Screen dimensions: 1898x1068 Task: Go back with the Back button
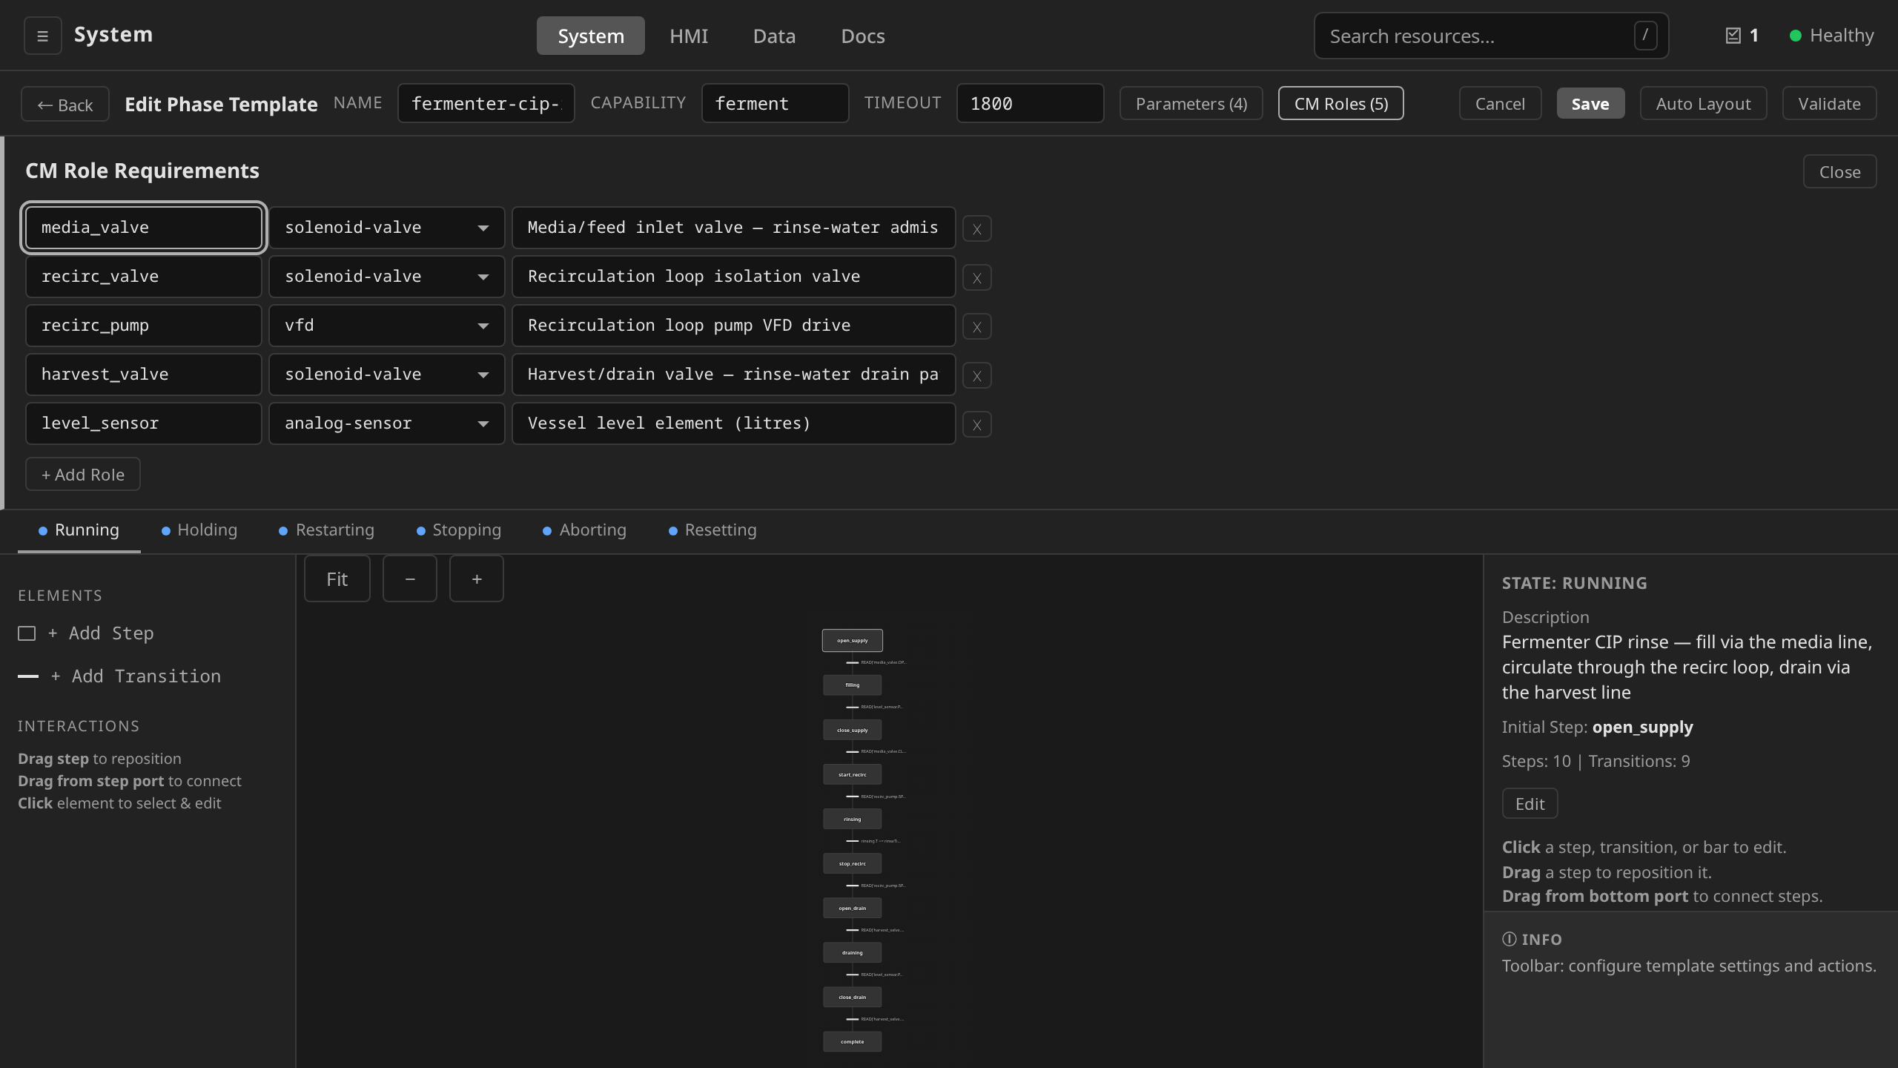(x=65, y=104)
